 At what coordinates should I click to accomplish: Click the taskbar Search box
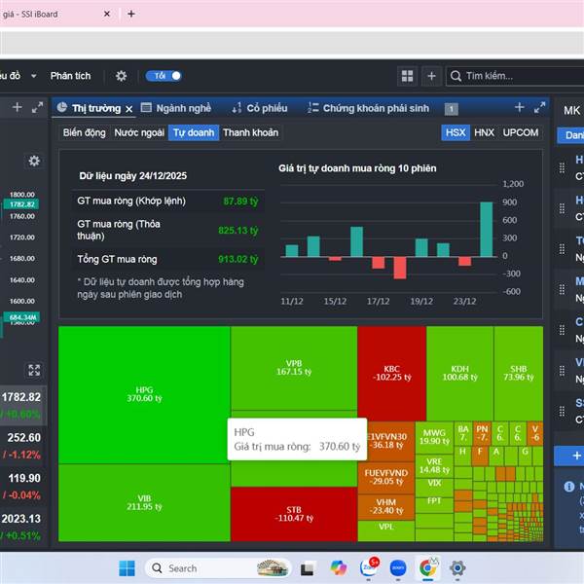[218, 568]
